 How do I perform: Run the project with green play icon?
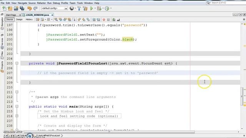coord(91,8)
